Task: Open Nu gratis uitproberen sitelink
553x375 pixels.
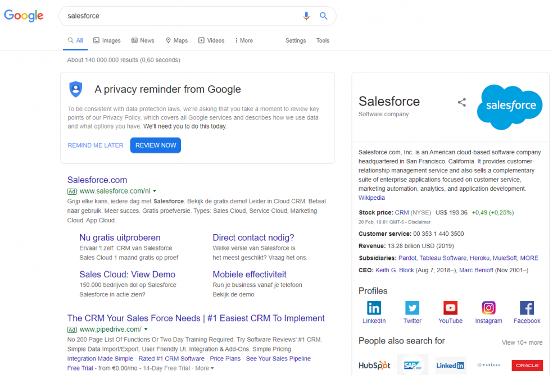Action: coord(120,237)
